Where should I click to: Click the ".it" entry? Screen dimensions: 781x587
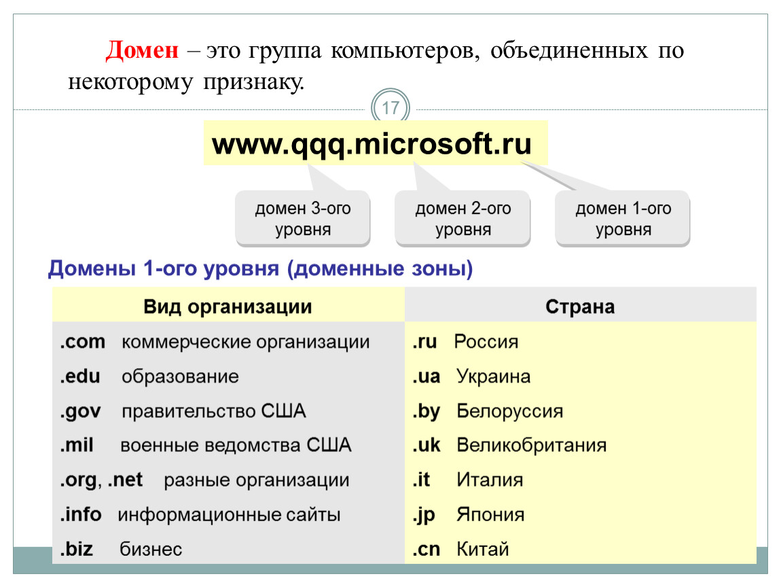click(421, 480)
